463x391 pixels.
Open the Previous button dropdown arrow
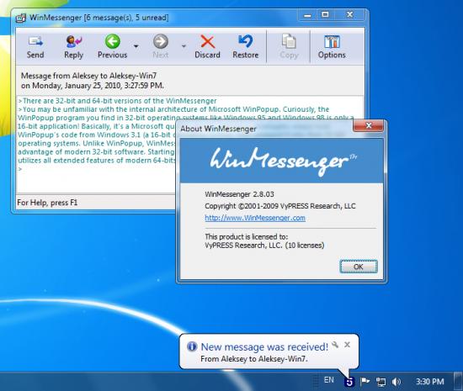click(136, 46)
